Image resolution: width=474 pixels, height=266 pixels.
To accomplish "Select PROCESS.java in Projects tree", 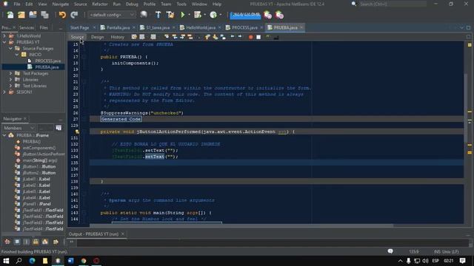I will click(47, 61).
